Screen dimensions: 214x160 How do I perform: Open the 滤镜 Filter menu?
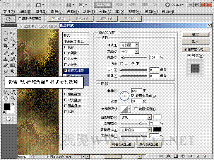(x=89, y=12)
